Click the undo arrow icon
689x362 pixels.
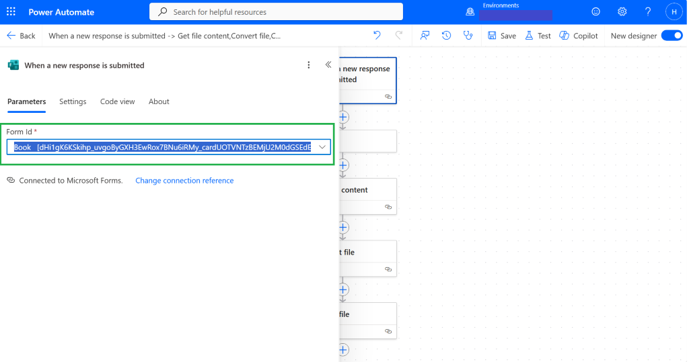(x=377, y=36)
